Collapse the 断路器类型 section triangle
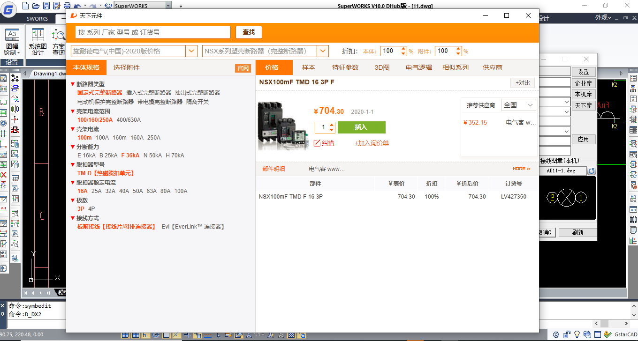 pyautogui.click(x=73, y=84)
